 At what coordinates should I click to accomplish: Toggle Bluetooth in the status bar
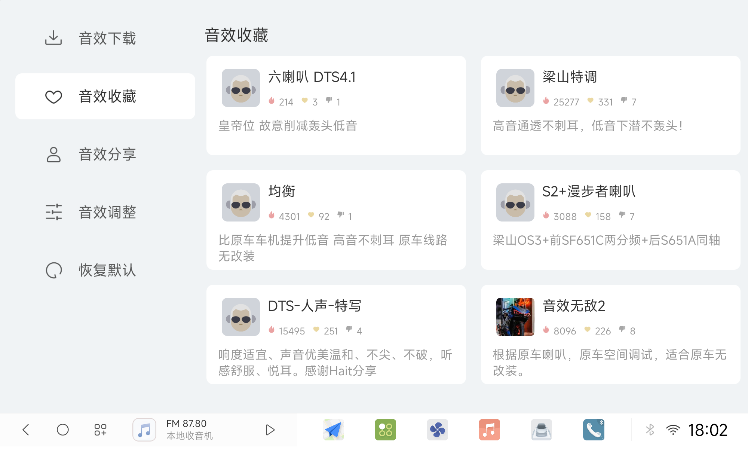[650, 430]
